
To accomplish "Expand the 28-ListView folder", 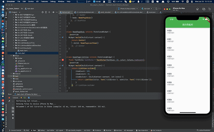I will click(x=13, y=40).
